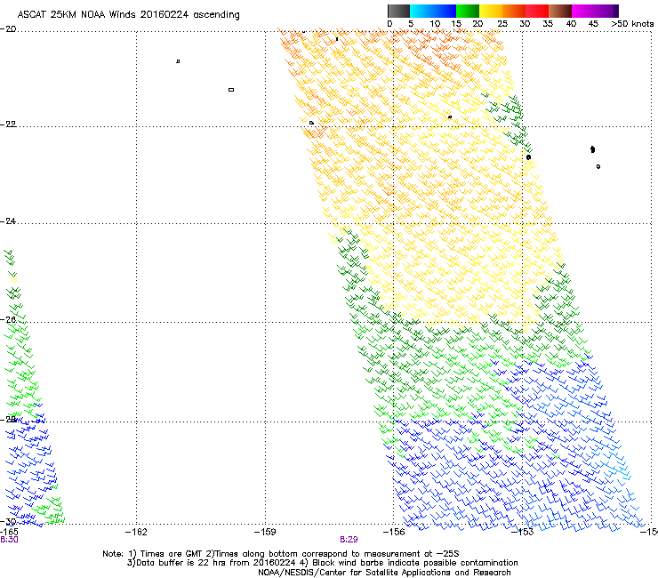This screenshot has width=658, height=578.
Task: Click the '-162' longitude axis label
Action: pos(136,533)
